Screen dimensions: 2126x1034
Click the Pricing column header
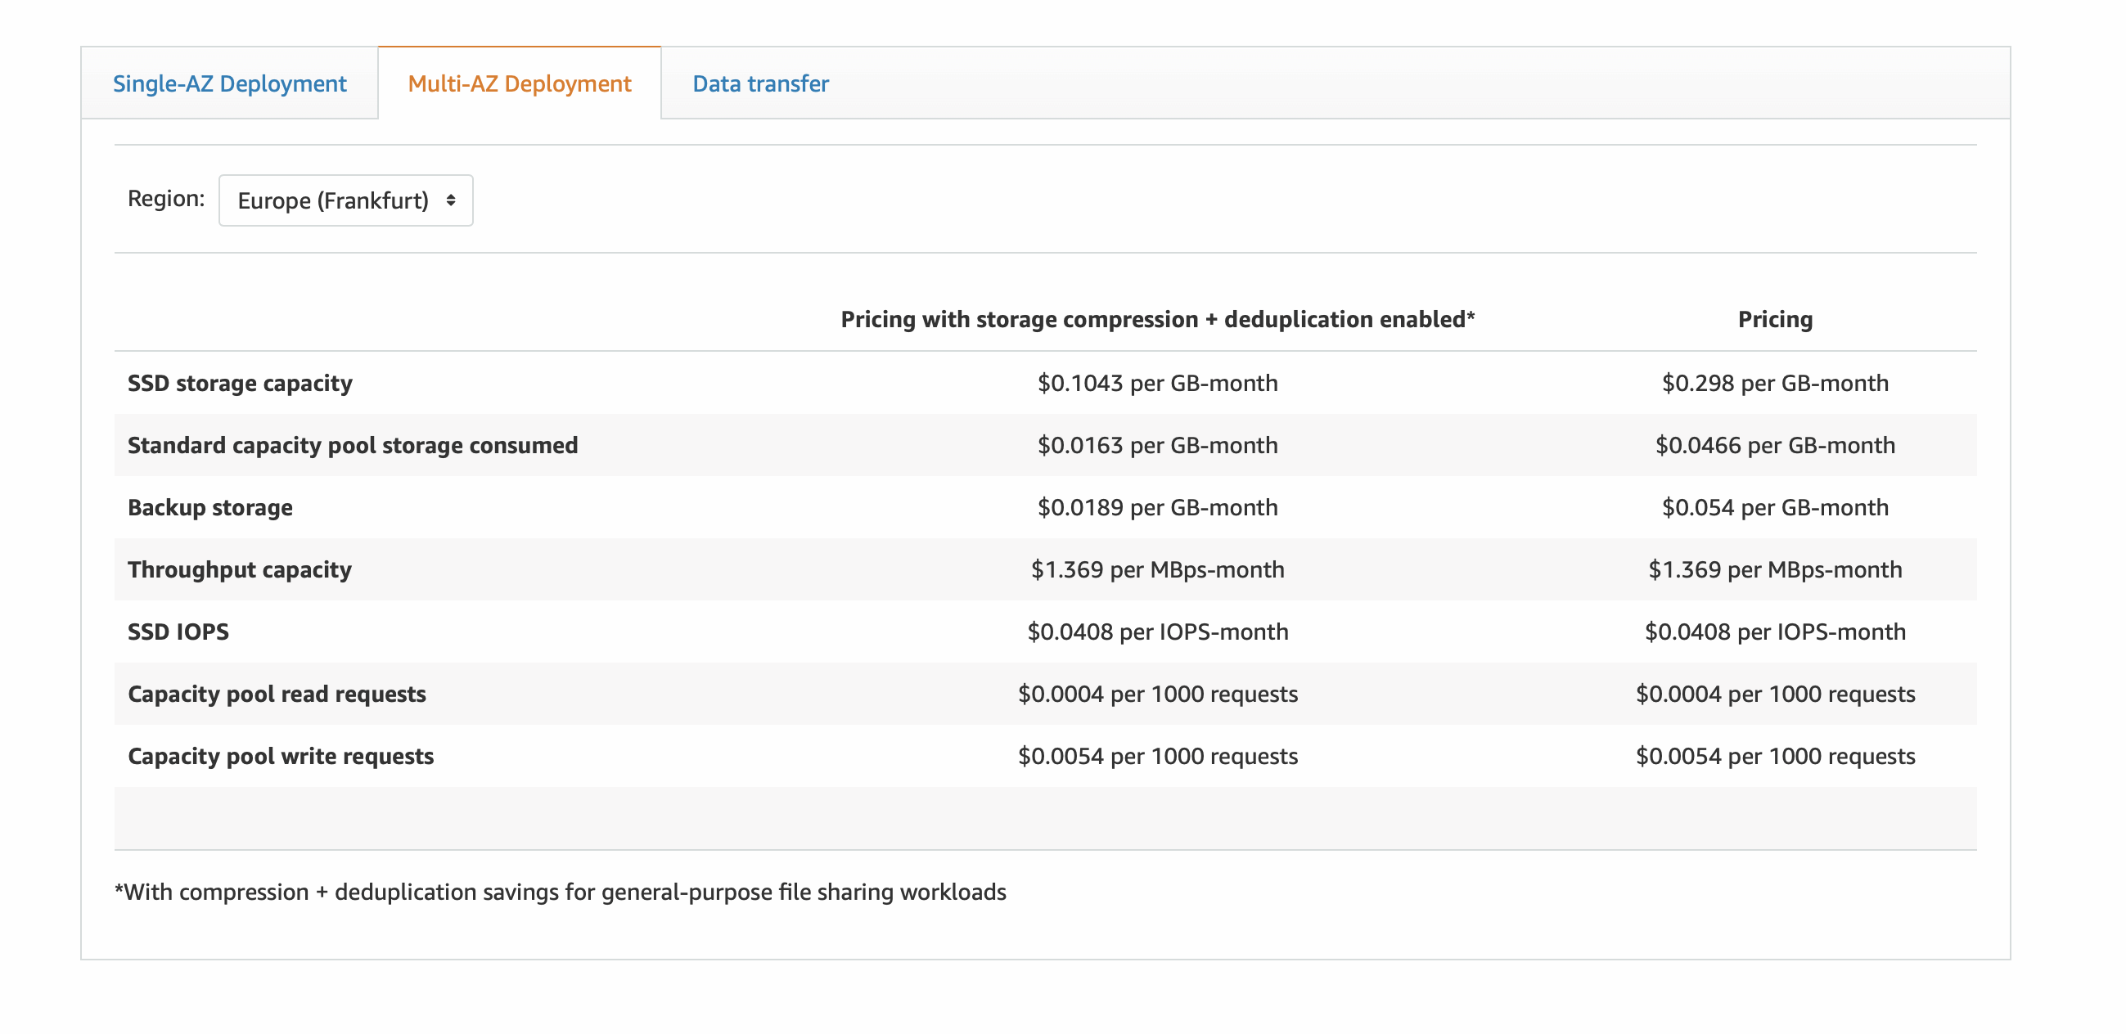click(x=1774, y=319)
